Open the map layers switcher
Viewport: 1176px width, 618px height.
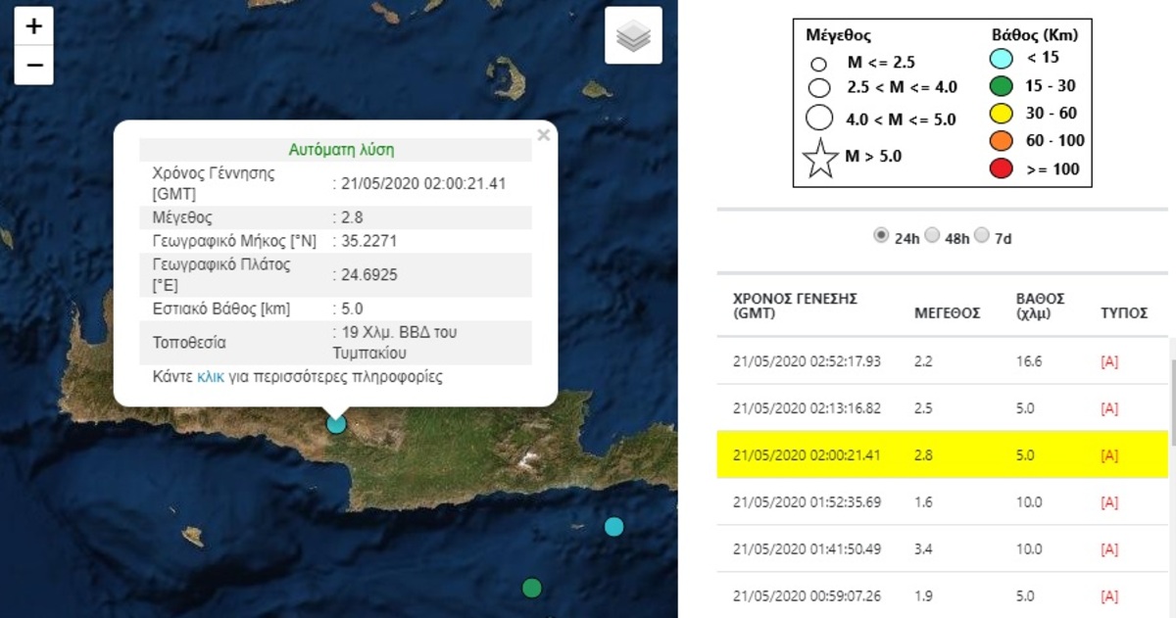coord(633,36)
